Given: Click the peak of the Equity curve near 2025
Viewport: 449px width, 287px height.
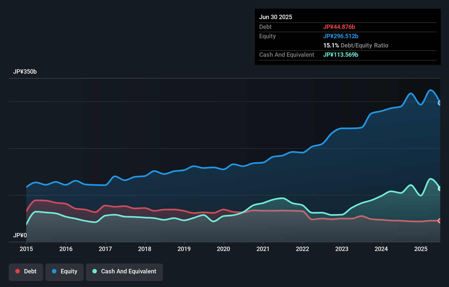Looking at the screenshot, I should (x=431, y=90).
